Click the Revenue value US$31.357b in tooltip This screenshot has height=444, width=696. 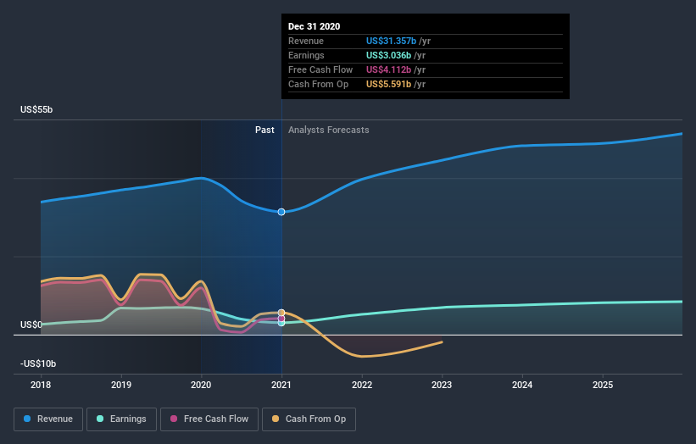coord(391,41)
